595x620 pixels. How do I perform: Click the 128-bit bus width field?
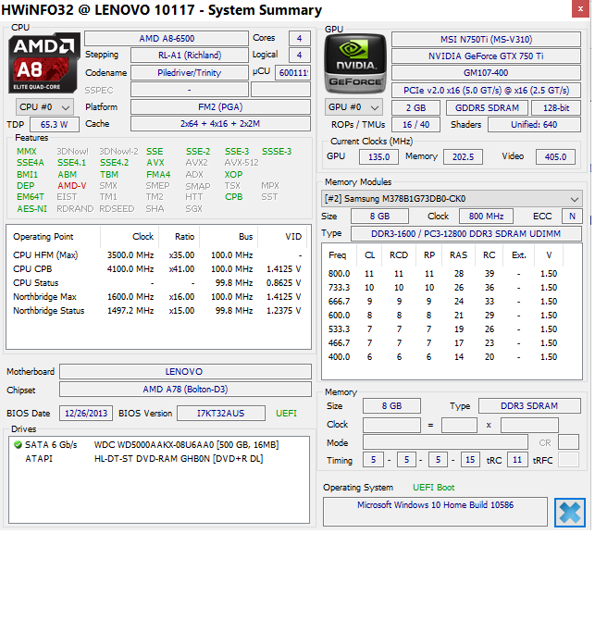coord(556,107)
